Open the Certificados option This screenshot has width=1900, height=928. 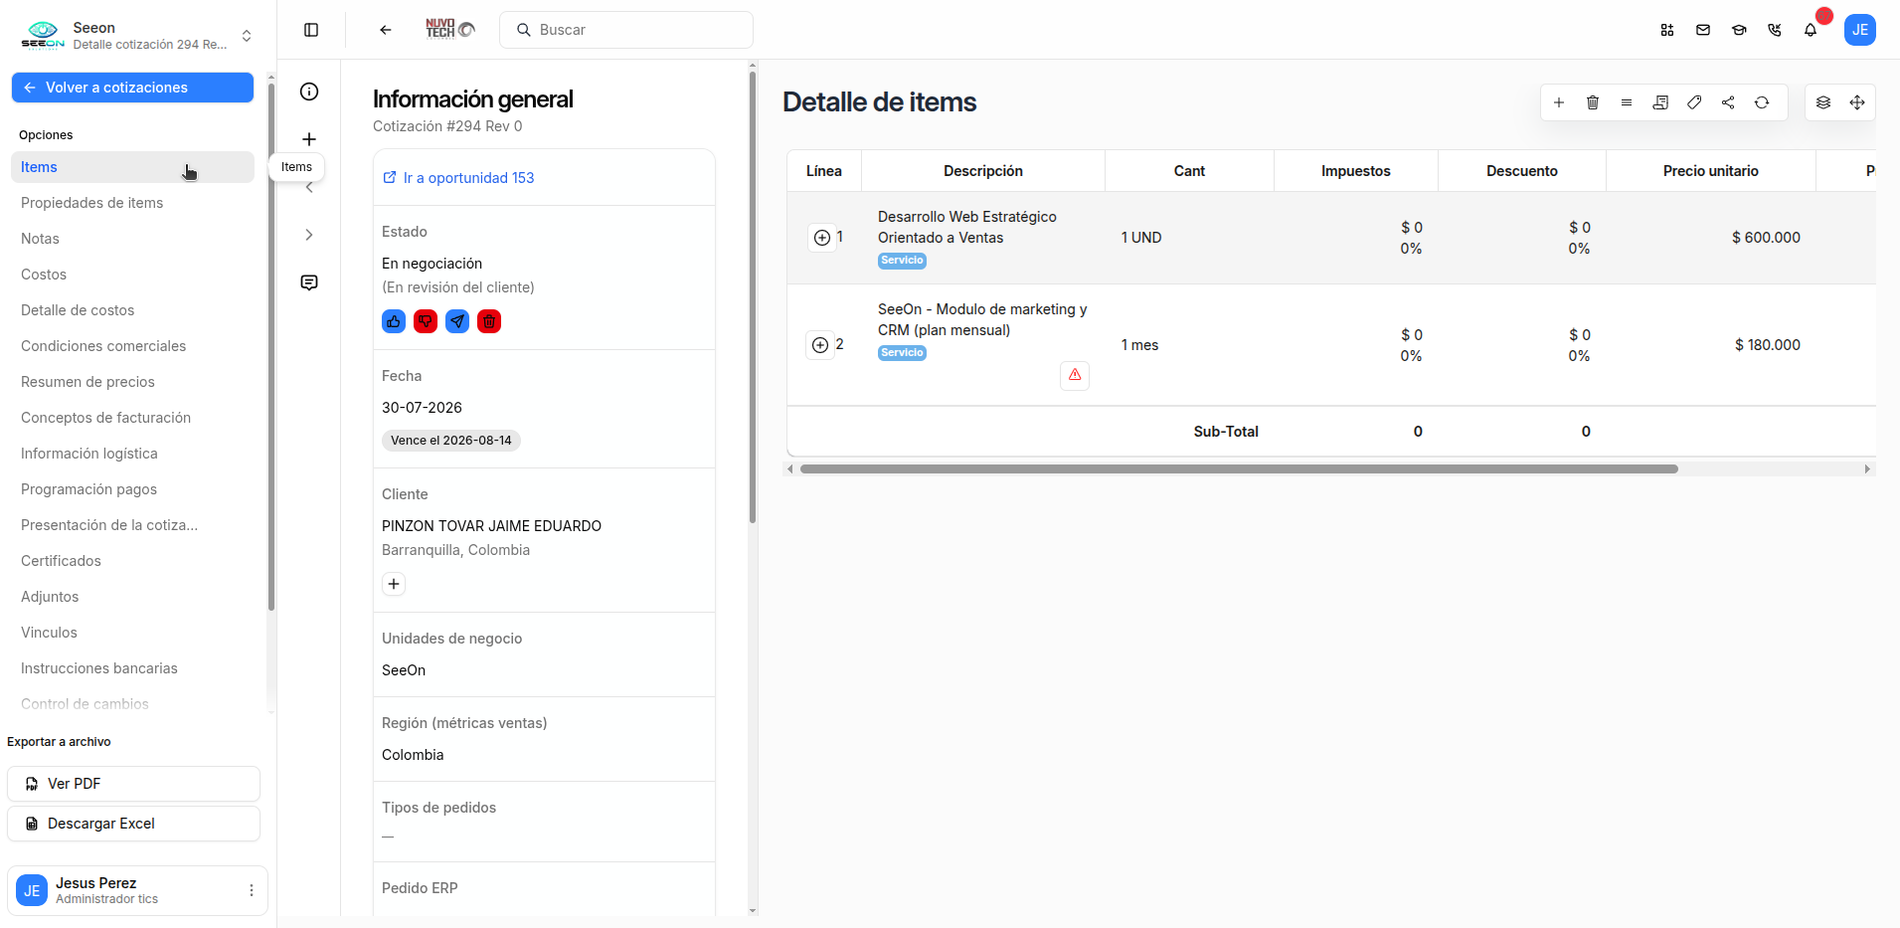(132, 561)
